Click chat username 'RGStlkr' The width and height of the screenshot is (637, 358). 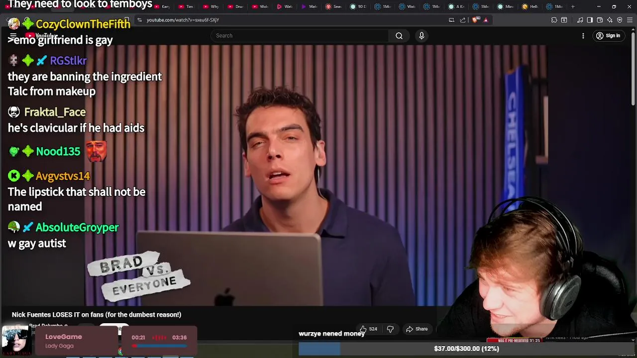point(68,61)
